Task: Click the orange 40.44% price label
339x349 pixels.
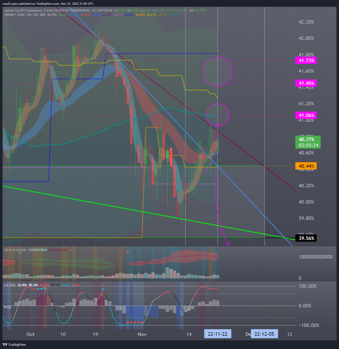Action: click(306, 166)
